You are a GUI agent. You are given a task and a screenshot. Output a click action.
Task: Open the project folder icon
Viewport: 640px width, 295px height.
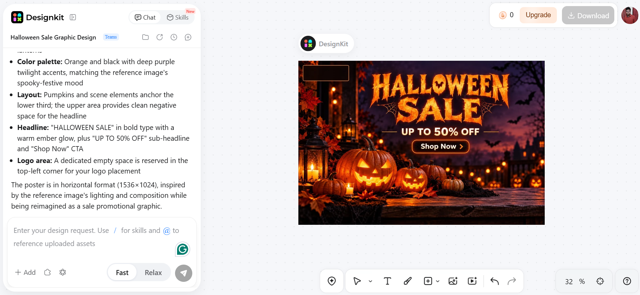pos(145,37)
